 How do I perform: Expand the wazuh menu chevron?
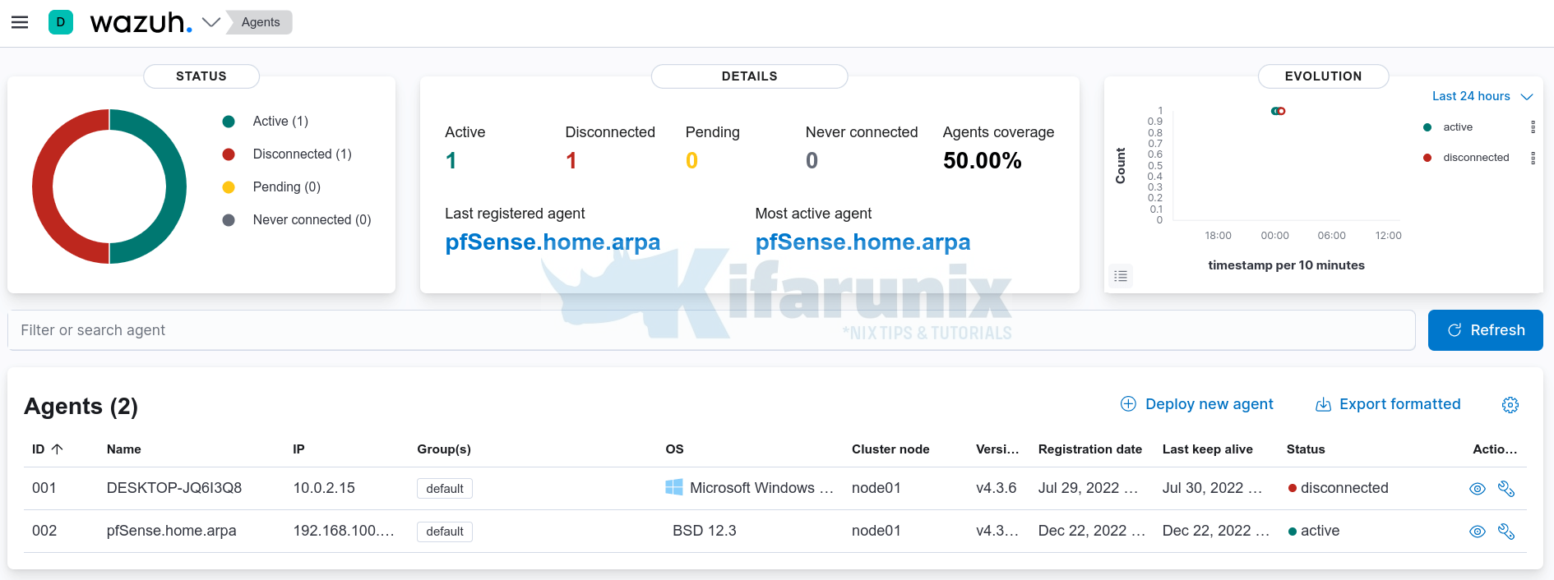click(211, 22)
